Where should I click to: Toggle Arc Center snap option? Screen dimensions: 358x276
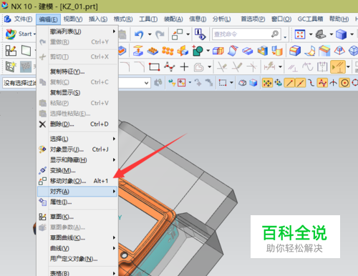coord(344,83)
